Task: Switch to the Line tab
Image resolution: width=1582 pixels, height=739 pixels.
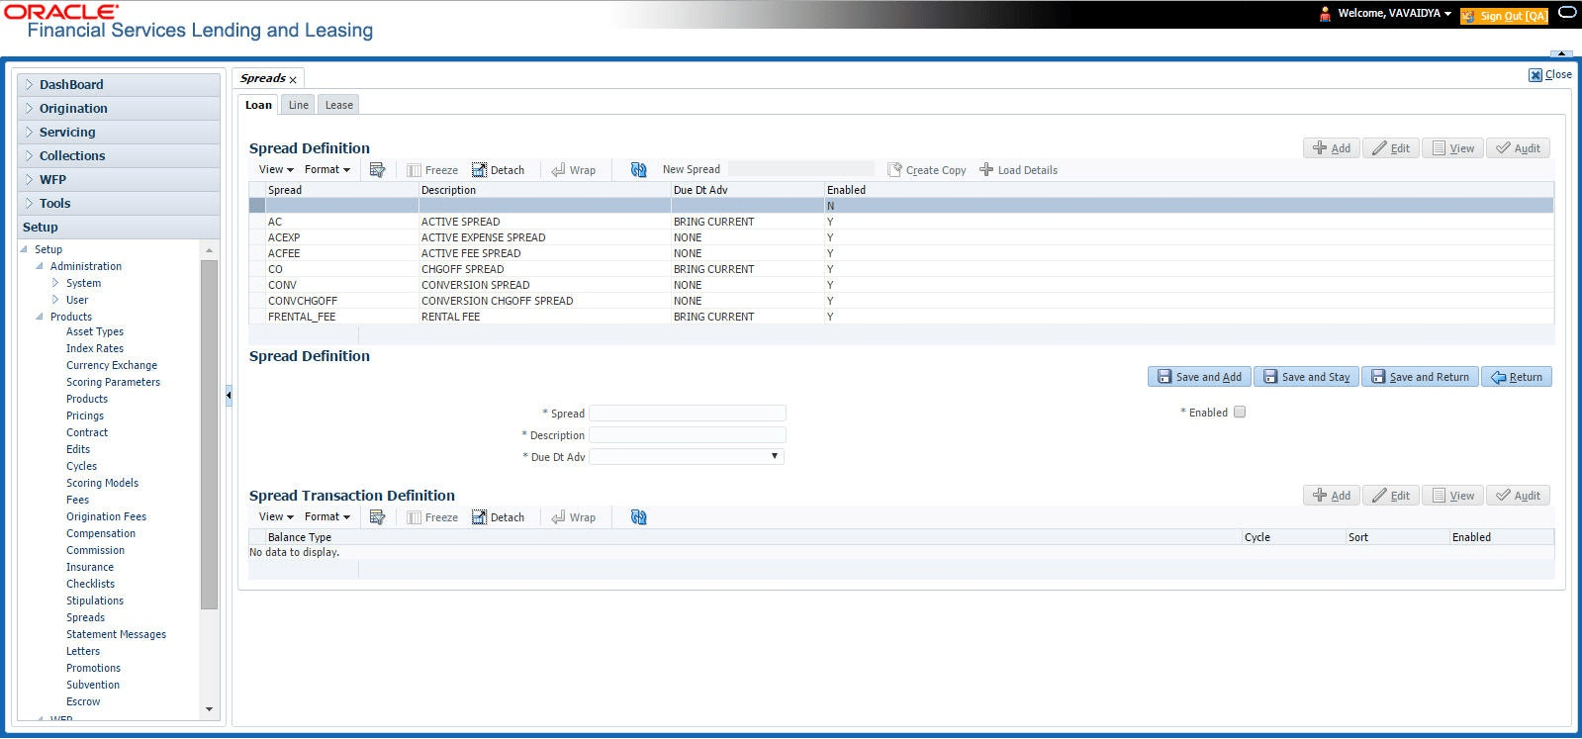Action: (299, 105)
